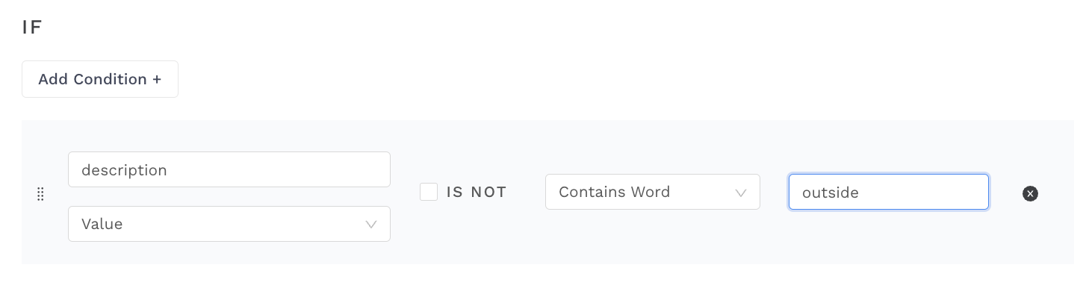Viewport: 1086px width, 294px height.
Task: Open the Value dropdown
Action: 229,224
